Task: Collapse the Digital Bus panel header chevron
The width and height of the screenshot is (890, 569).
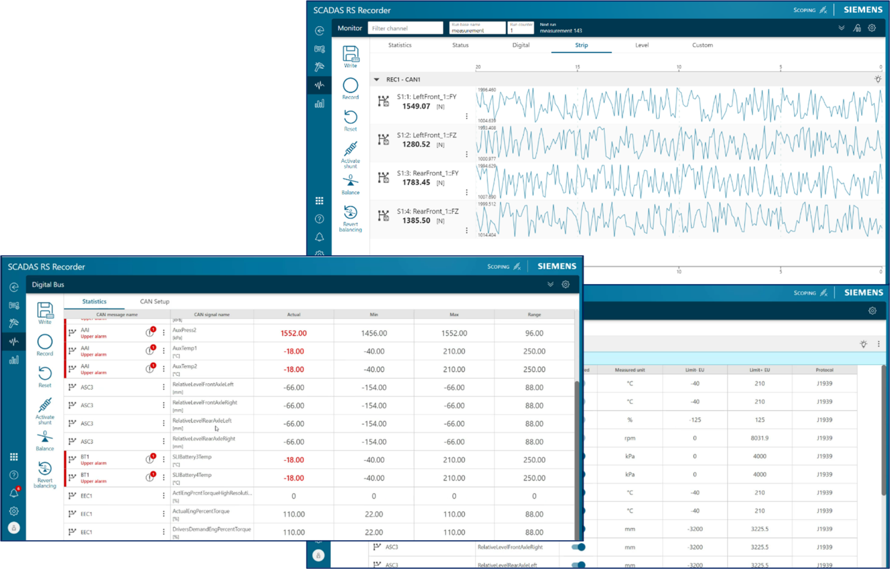Action: (551, 284)
